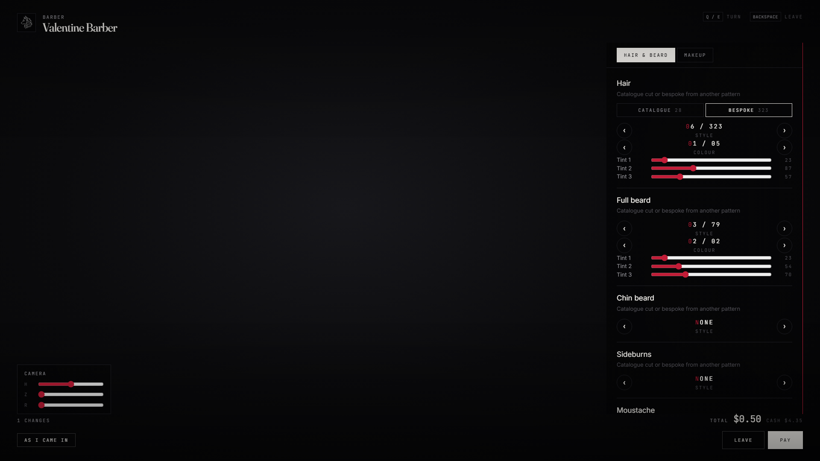820x461 pixels.
Task: Switch hair mode to Bespoke
Action: tap(749, 110)
